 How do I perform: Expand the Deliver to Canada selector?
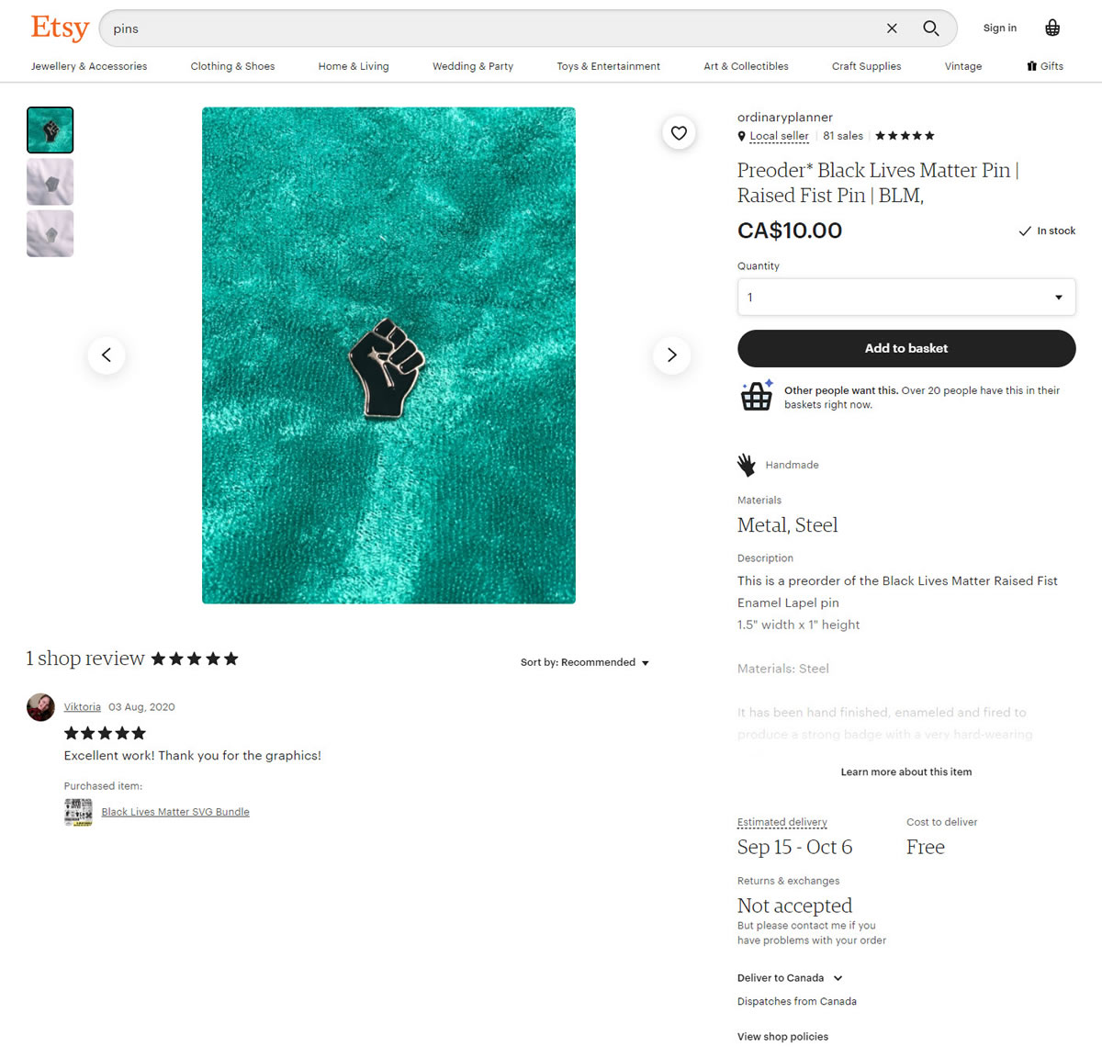tap(790, 978)
